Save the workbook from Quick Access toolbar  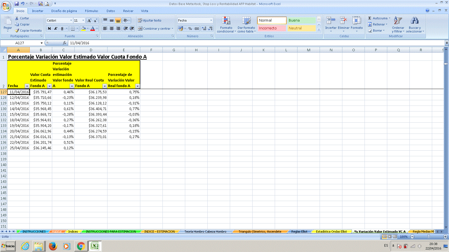pyautogui.click(x=17, y=4)
